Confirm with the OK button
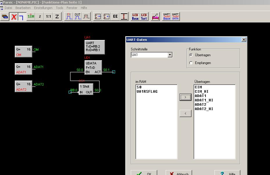270x175 pixels. point(144,173)
